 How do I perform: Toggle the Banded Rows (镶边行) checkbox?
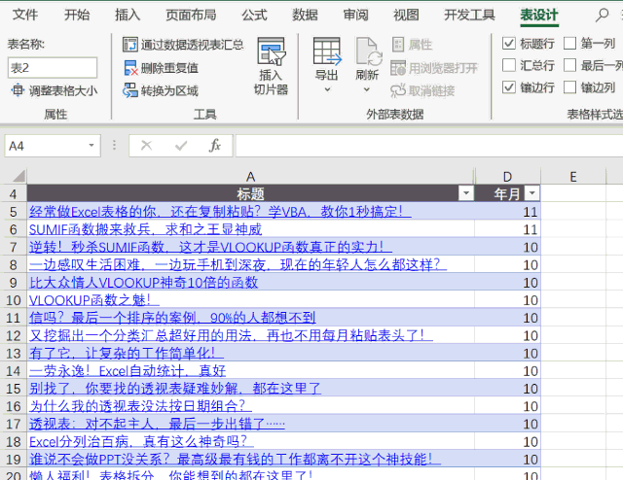pyautogui.click(x=509, y=86)
